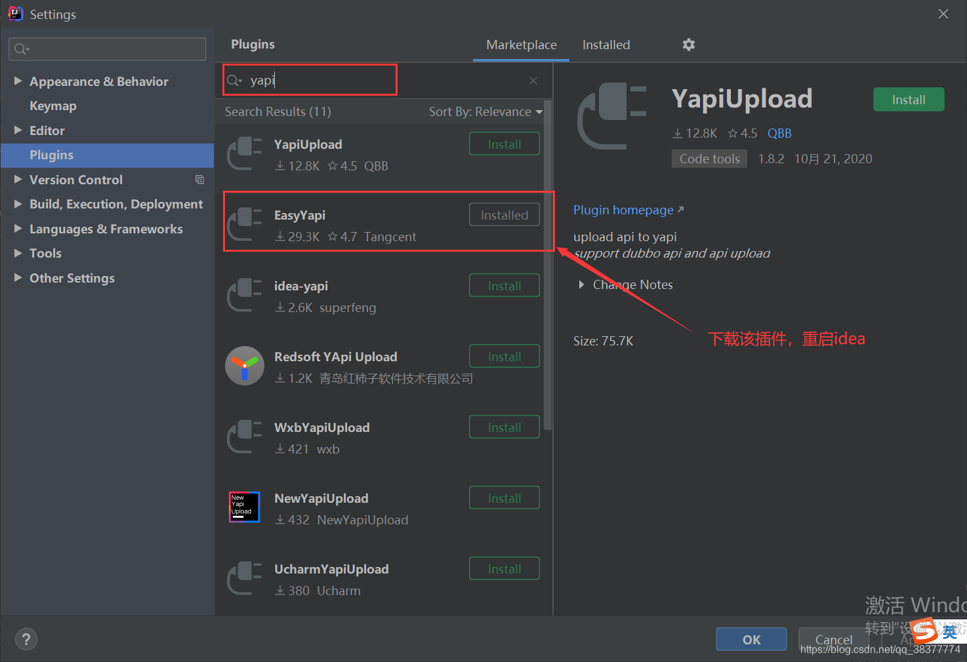Click the EasyYapi Installed button
Viewport: 967px width, 662px height.
504,215
